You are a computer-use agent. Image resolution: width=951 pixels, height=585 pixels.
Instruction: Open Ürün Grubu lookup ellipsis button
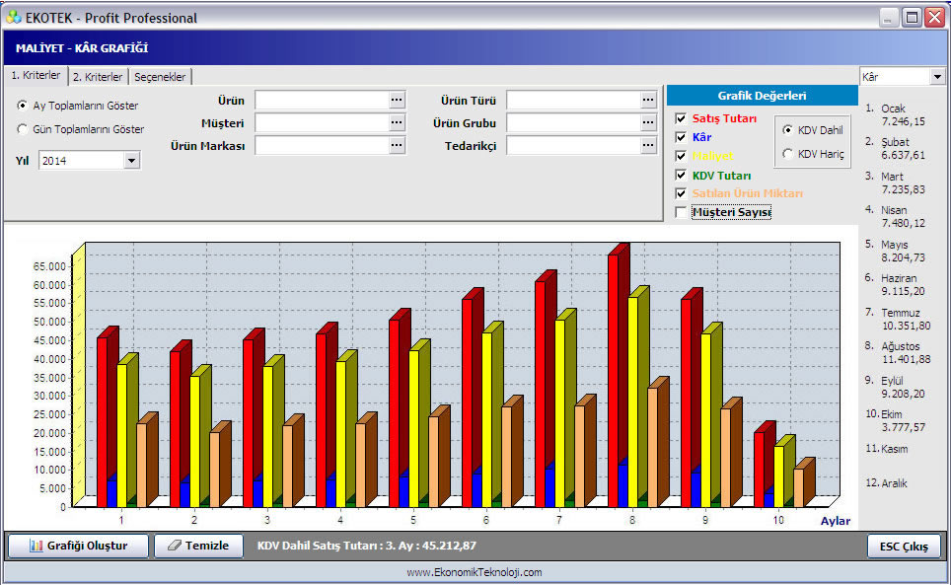coord(648,123)
